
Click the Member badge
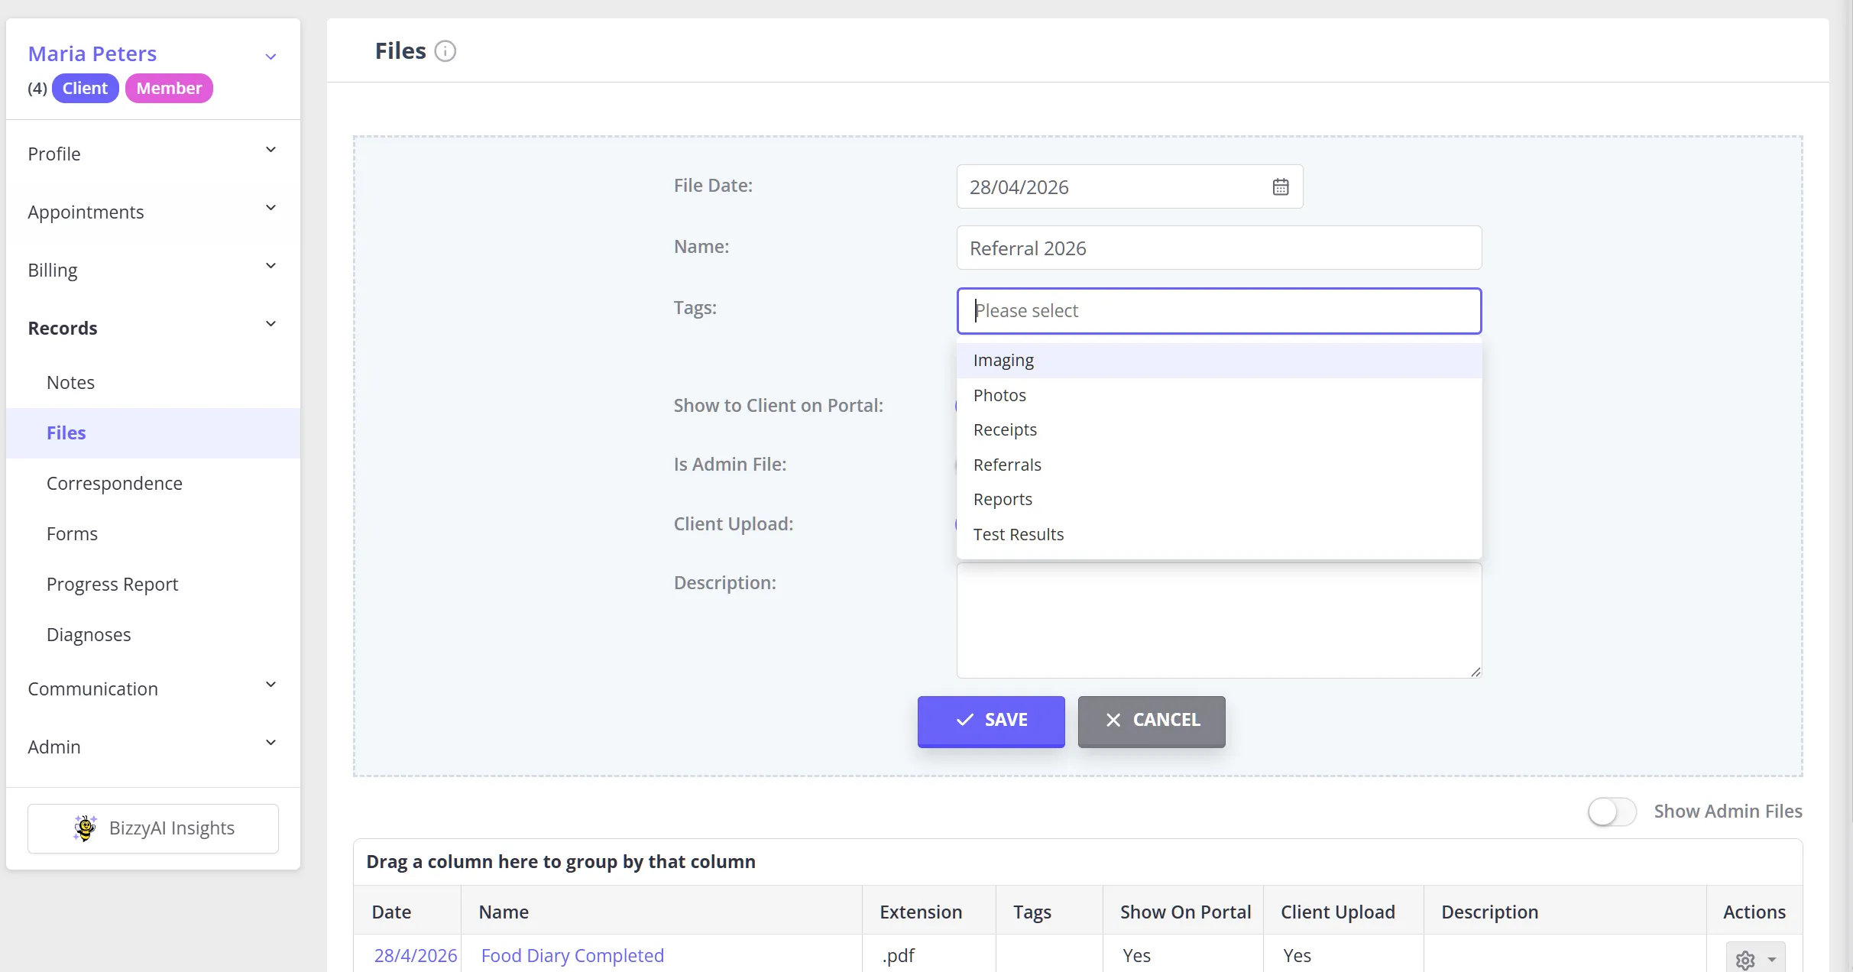[169, 88]
